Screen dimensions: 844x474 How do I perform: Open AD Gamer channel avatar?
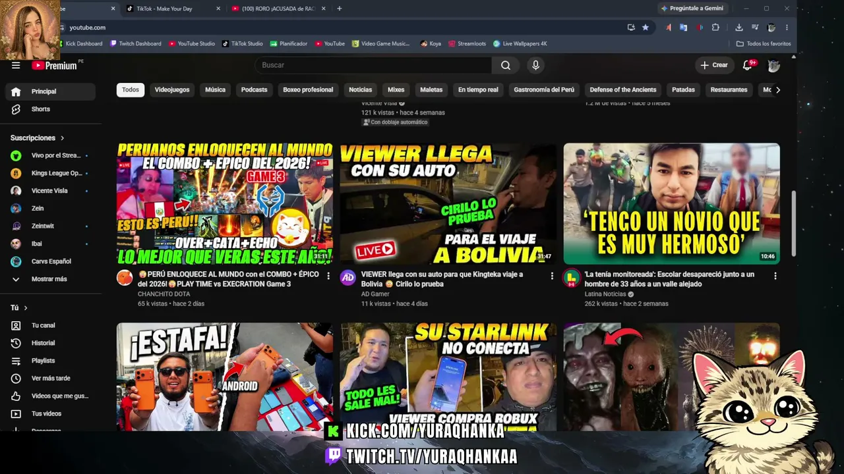[x=348, y=278]
